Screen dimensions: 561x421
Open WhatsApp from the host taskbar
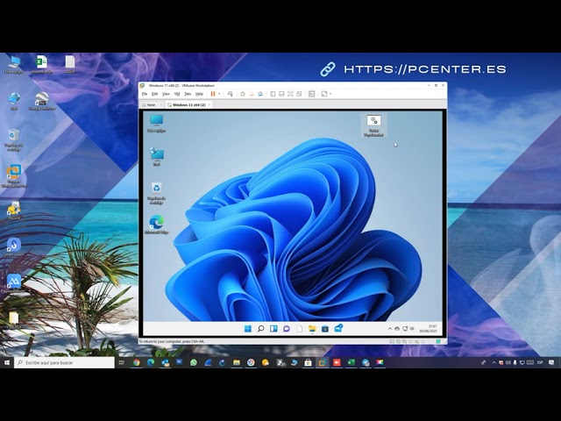(194, 362)
